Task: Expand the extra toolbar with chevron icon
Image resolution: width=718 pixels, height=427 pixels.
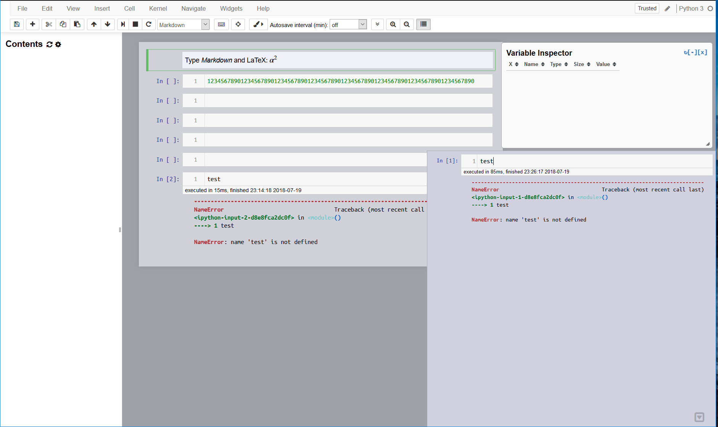Action: point(377,24)
